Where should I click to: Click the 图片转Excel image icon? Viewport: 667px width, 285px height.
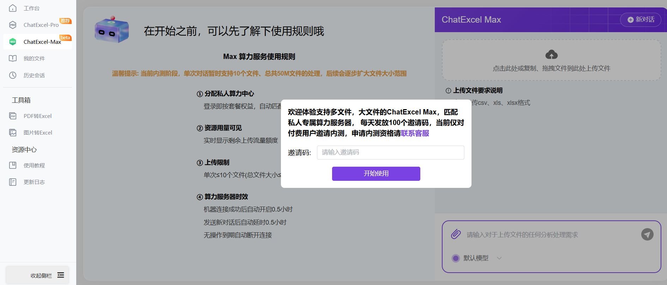13,133
